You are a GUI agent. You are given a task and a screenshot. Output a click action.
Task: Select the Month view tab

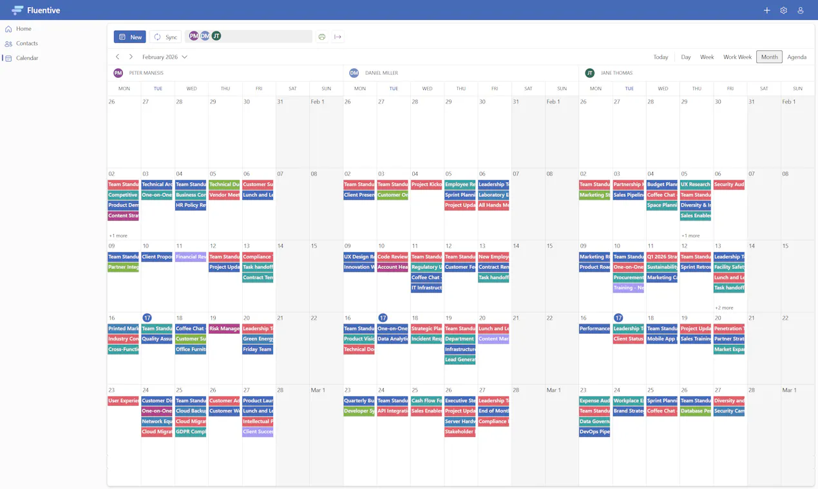coord(769,57)
